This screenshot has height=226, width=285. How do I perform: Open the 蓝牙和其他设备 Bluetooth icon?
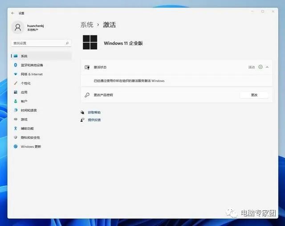click(x=16, y=65)
